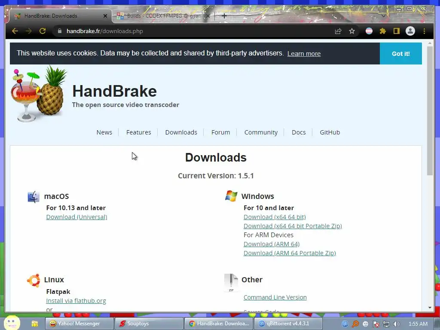Click the HandBrake cocktail and pineapple logo

pyautogui.click(x=39, y=94)
